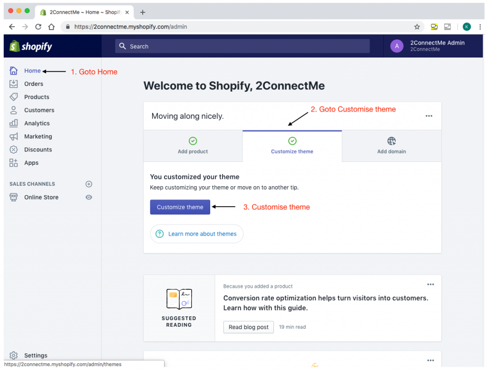Screen dimensions: 487x369
Task: Click the browser forward arrow
Action: coord(25,27)
